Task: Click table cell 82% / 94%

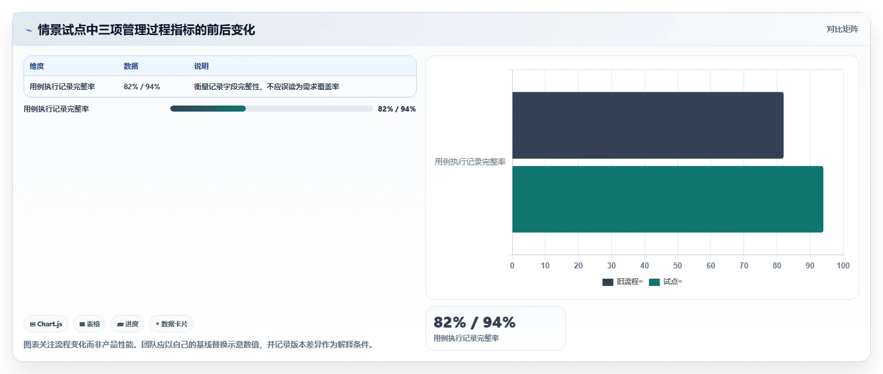Action: coord(142,87)
